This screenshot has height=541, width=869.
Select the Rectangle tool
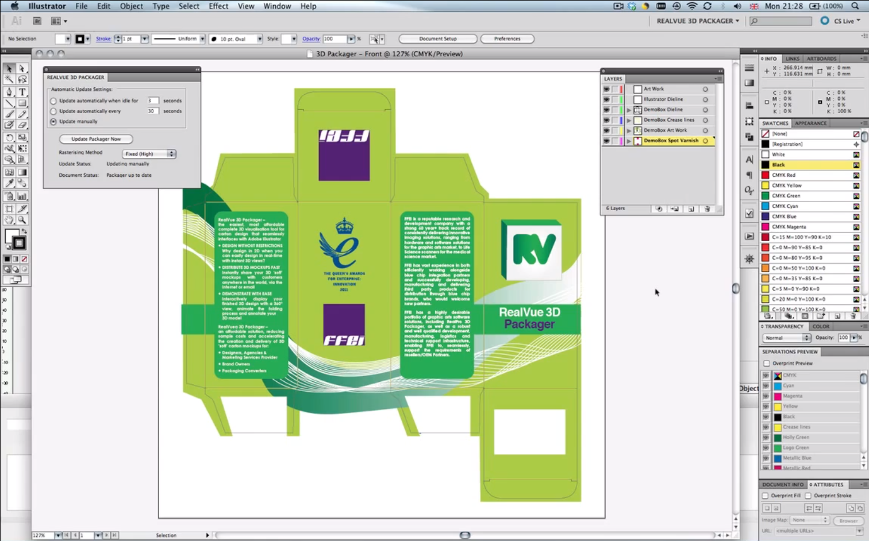pos(22,103)
